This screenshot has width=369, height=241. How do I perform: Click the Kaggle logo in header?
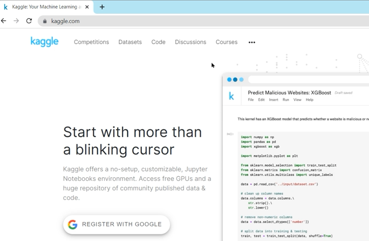[44, 42]
